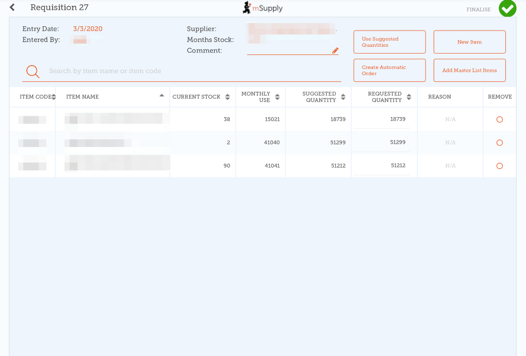Sort by Current Stock column arrows
The width and height of the screenshot is (526, 356).
pyautogui.click(x=228, y=97)
